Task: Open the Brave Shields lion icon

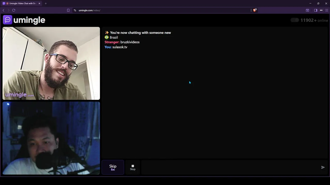Action: click(255, 10)
